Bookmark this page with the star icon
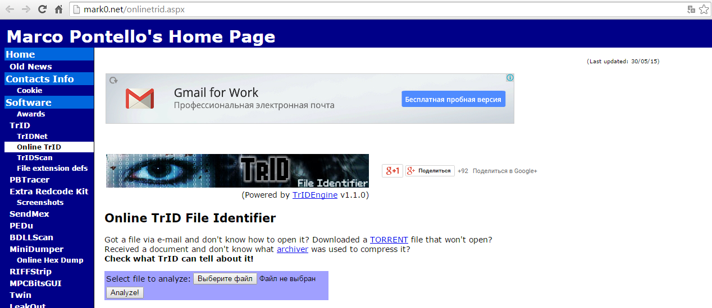 [704, 10]
